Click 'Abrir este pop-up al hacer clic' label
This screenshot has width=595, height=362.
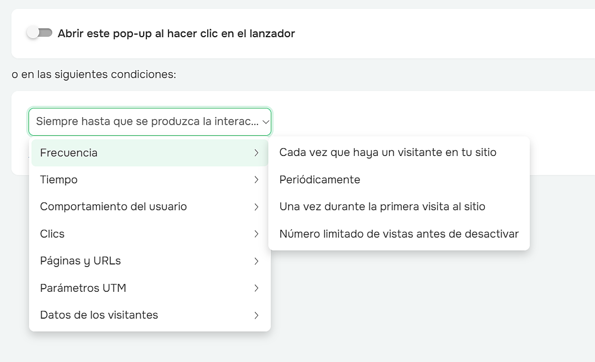(176, 34)
